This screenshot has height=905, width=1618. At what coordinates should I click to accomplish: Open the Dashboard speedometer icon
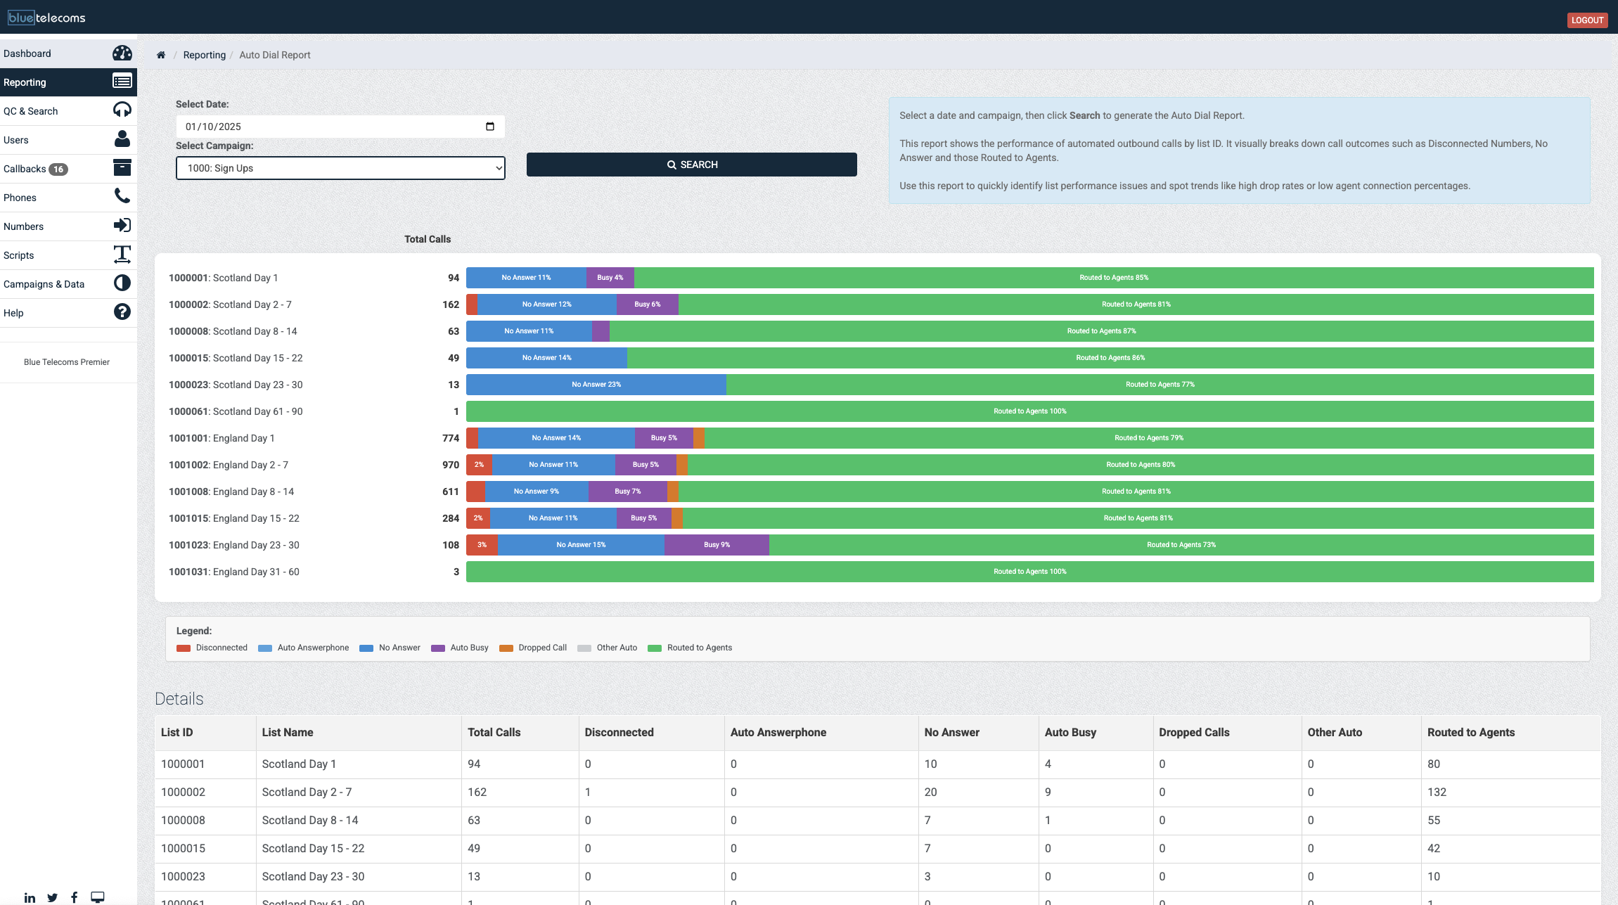point(122,53)
